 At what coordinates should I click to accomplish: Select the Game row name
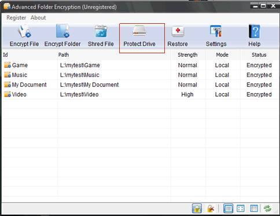(x=20, y=65)
